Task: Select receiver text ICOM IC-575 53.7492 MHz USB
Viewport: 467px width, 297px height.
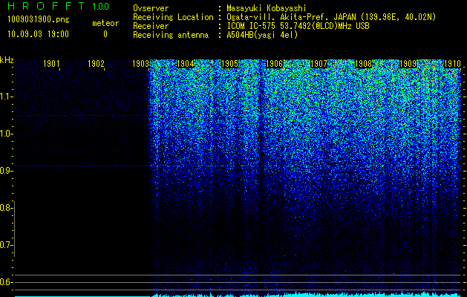Action: (298, 26)
